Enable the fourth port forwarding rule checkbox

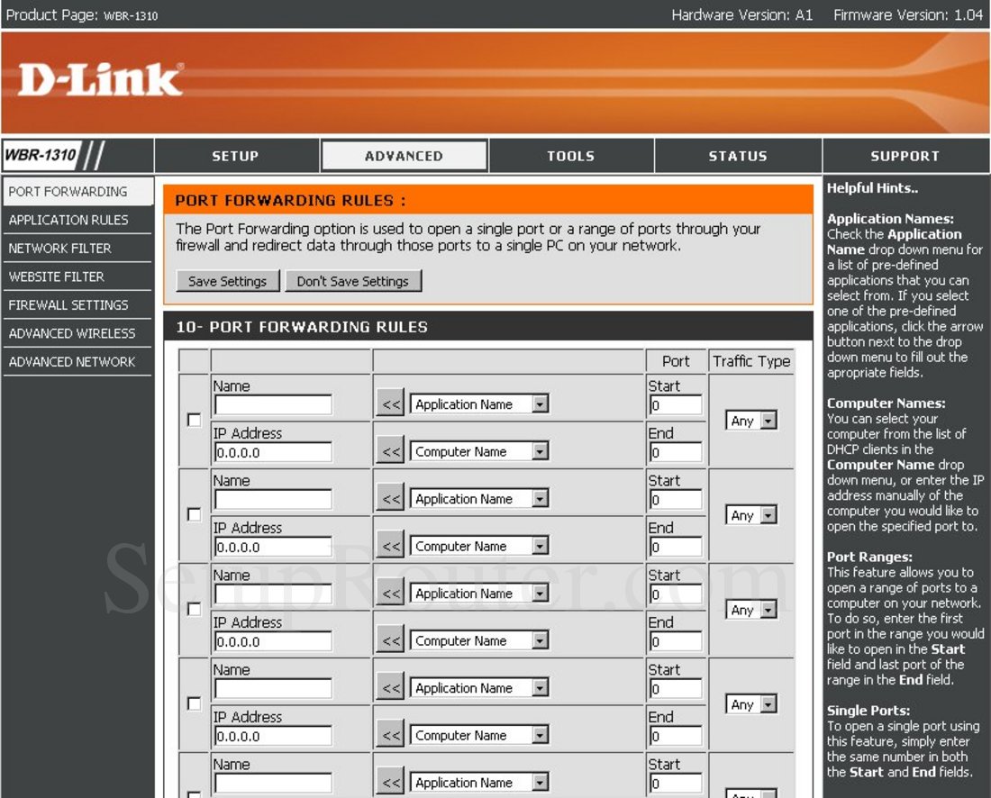[x=194, y=703]
